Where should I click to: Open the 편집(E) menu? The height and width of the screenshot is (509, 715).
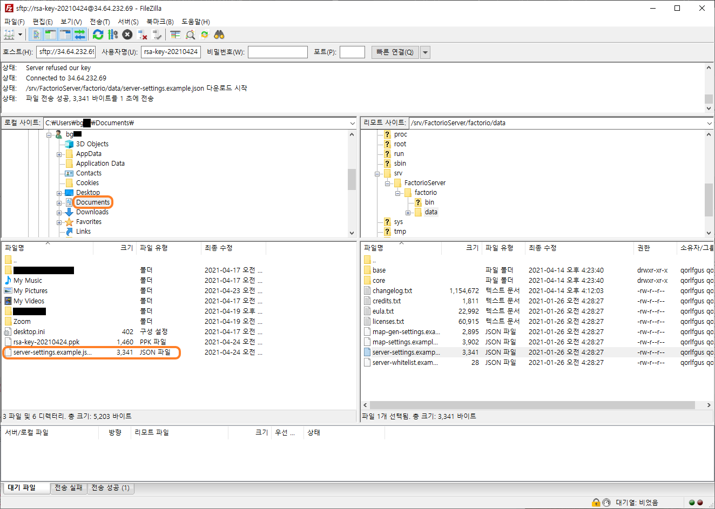(43, 22)
